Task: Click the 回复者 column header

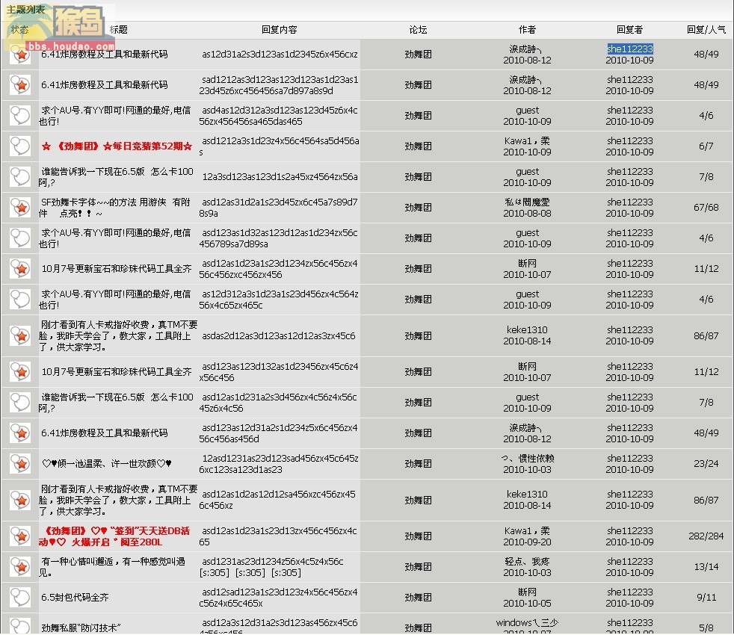Action: 629,29
